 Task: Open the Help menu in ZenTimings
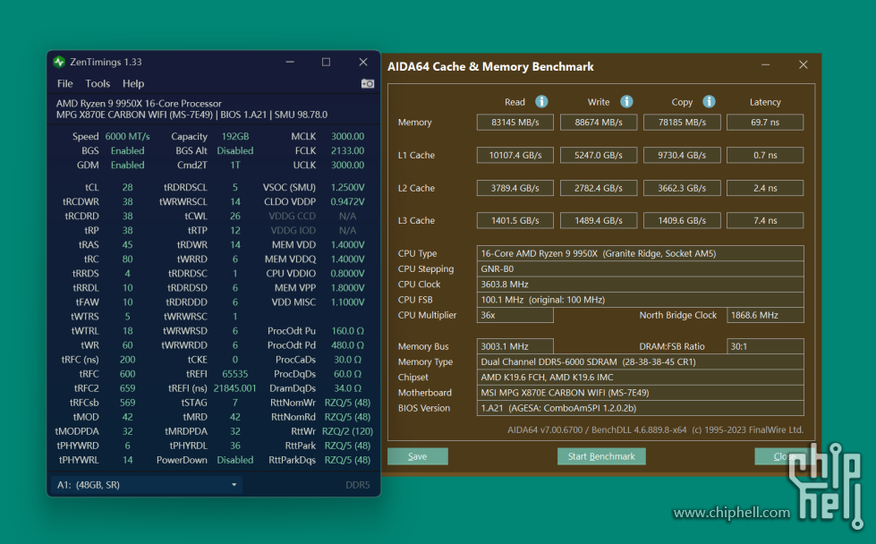click(x=133, y=84)
